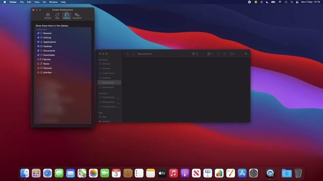Screen dimensions: 323x181
Task: Uncheck Recents in the sidebar list
Action: pyautogui.click(x=38, y=33)
